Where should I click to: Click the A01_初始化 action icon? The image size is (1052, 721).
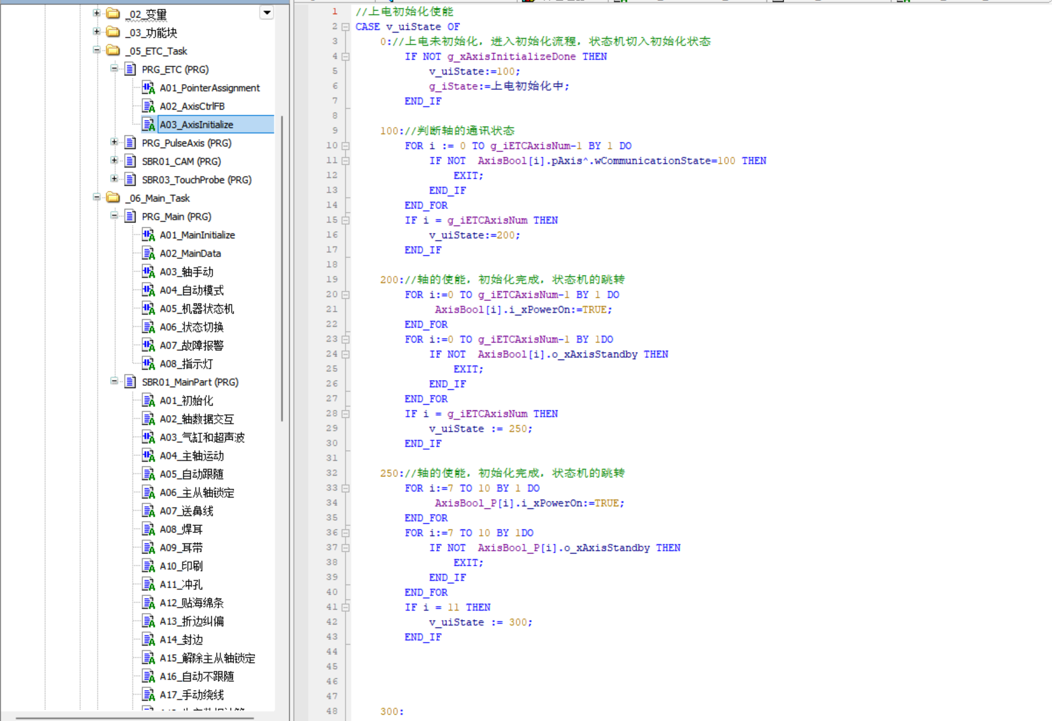click(148, 400)
